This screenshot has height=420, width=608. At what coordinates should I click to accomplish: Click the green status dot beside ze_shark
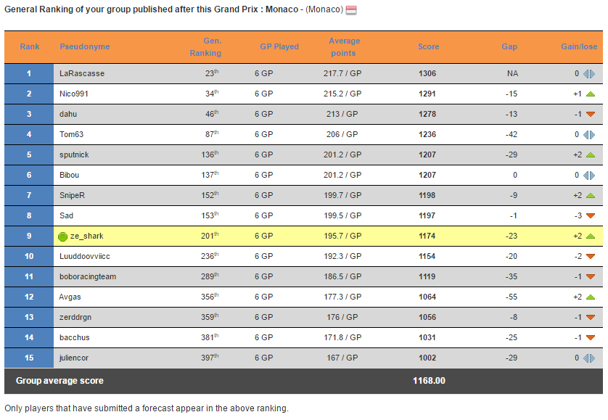[63, 236]
